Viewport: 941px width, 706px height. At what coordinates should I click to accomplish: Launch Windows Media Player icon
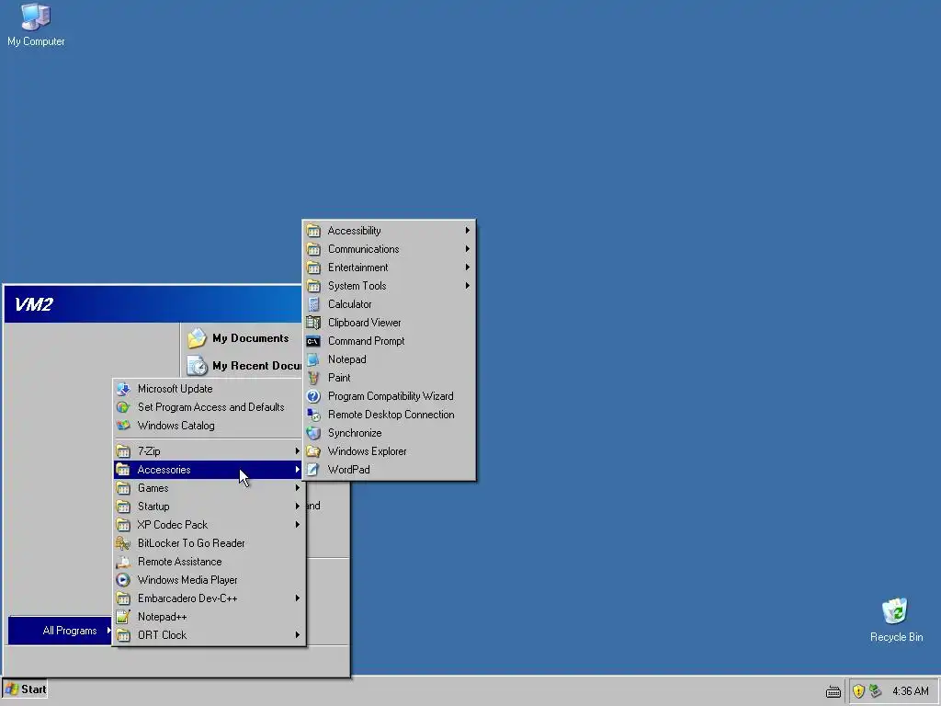point(123,580)
